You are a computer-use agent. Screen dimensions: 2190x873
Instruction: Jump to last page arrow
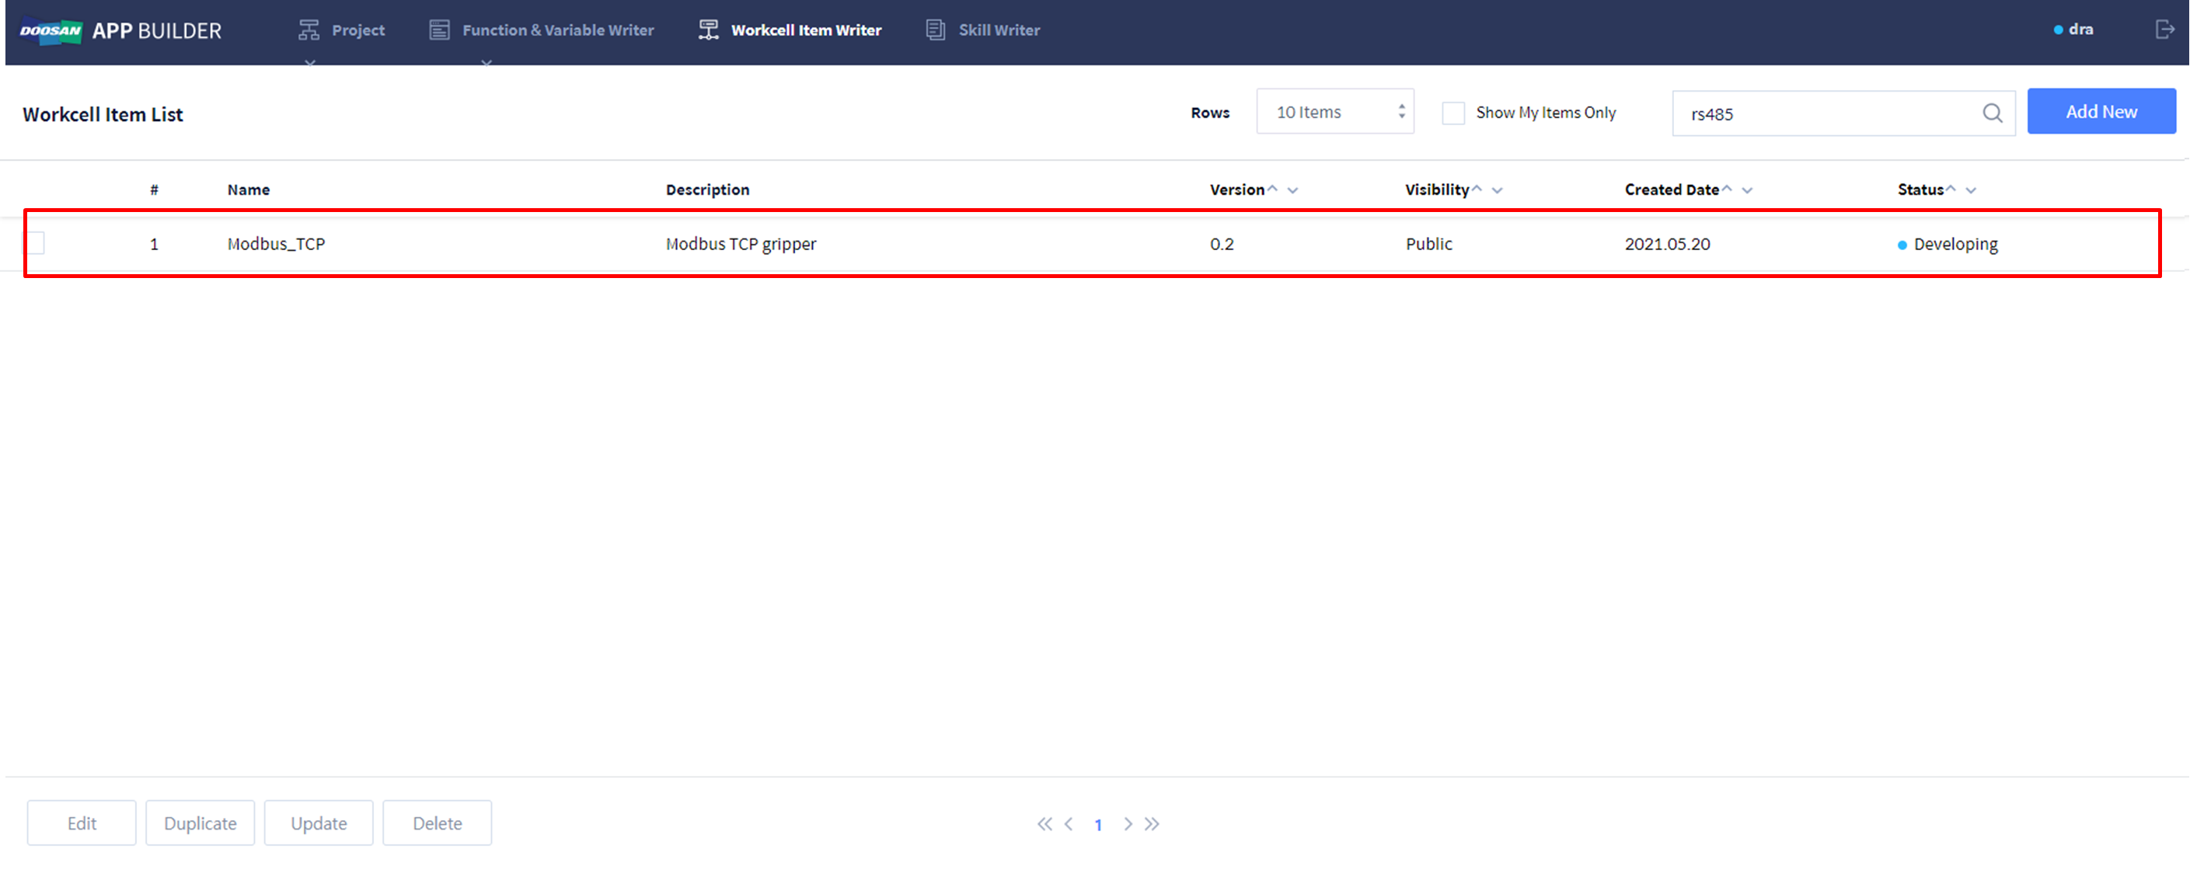point(1152,824)
